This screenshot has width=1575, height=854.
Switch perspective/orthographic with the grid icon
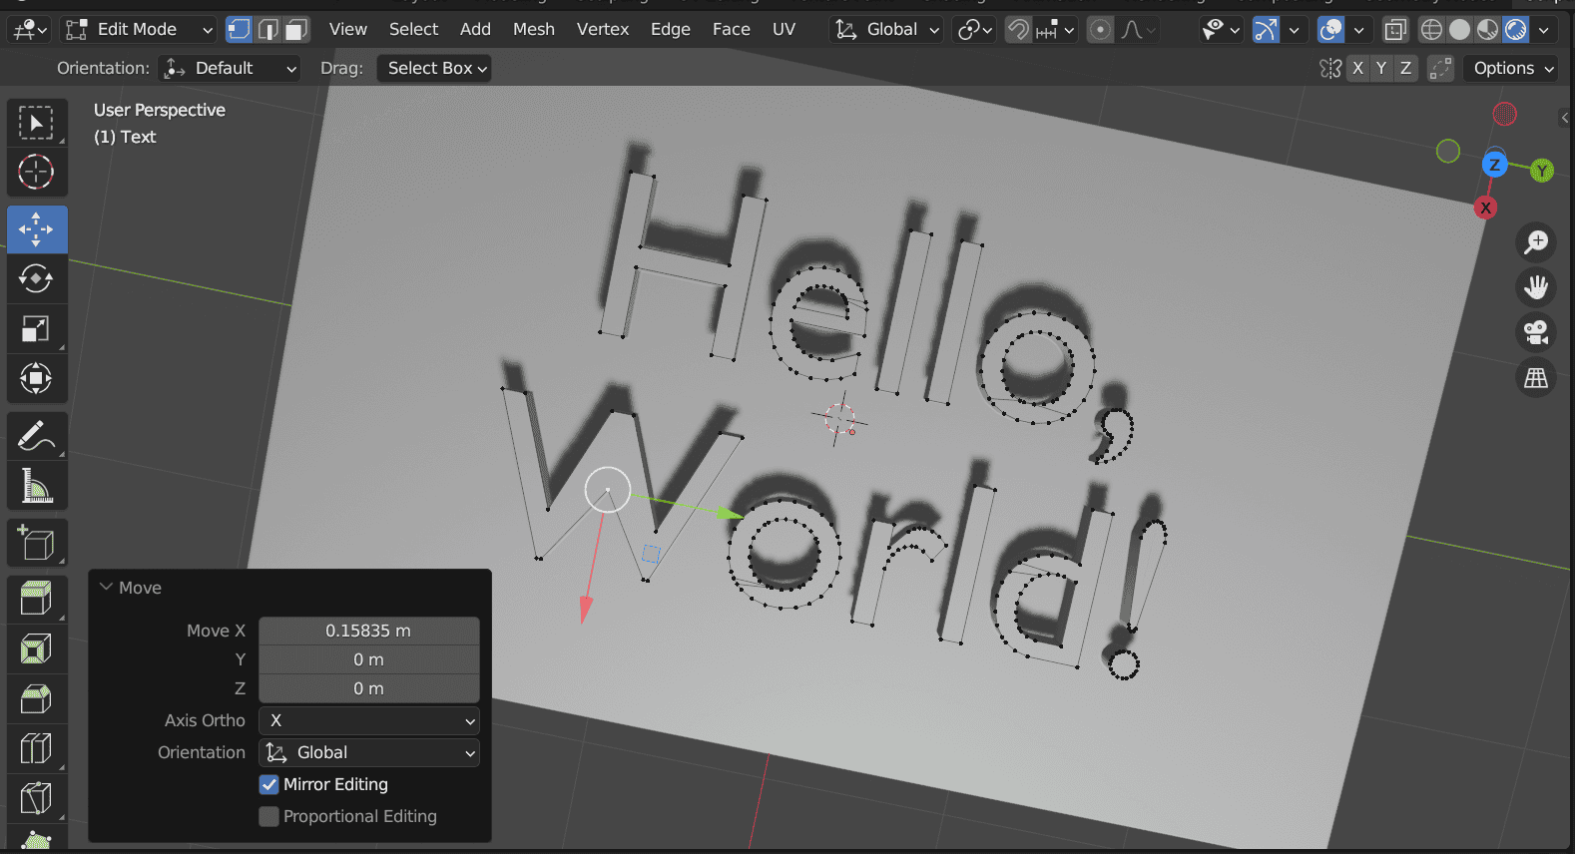tap(1536, 378)
